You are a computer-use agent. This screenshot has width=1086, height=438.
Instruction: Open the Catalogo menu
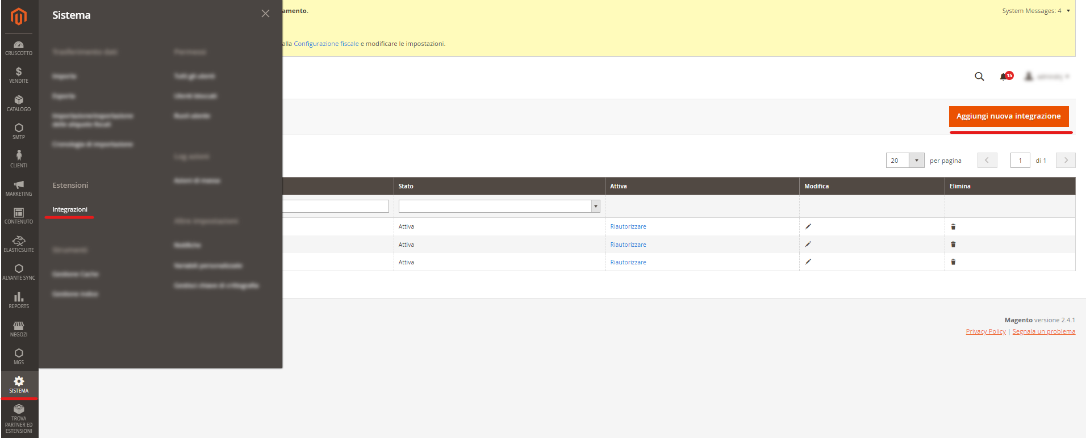point(19,103)
